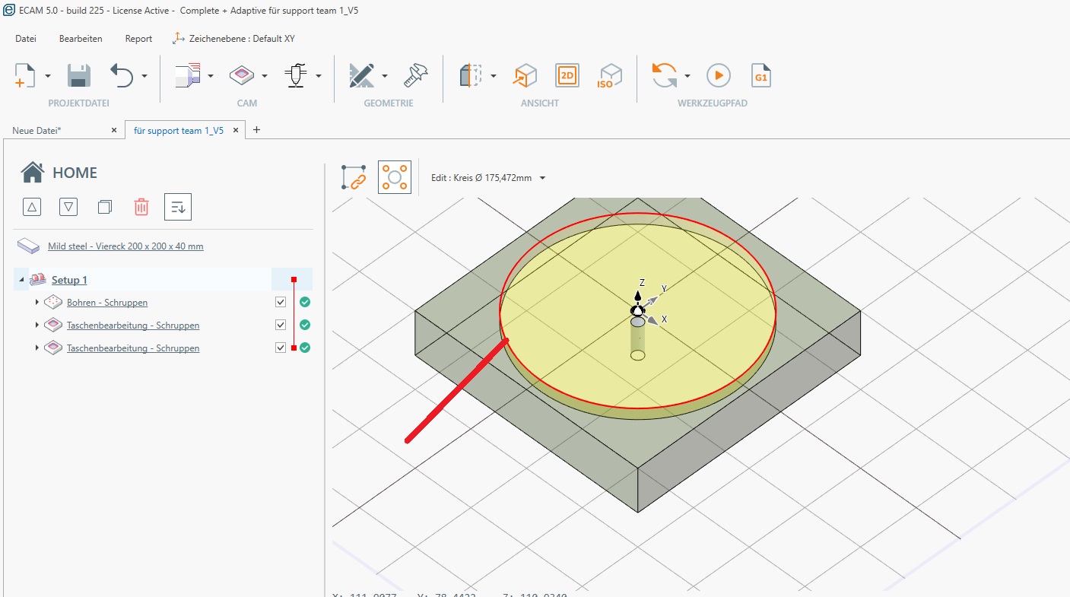
Task: Delete selected operation with trash icon
Action: click(141, 207)
